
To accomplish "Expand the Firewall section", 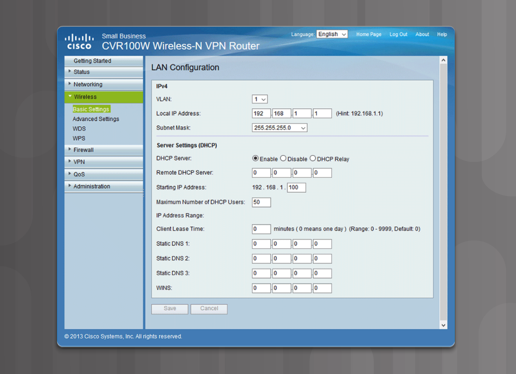I will click(x=84, y=150).
